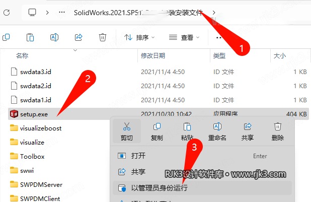Sort by 名称 column header
This screenshot has height=202, width=311.
click(22, 55)
